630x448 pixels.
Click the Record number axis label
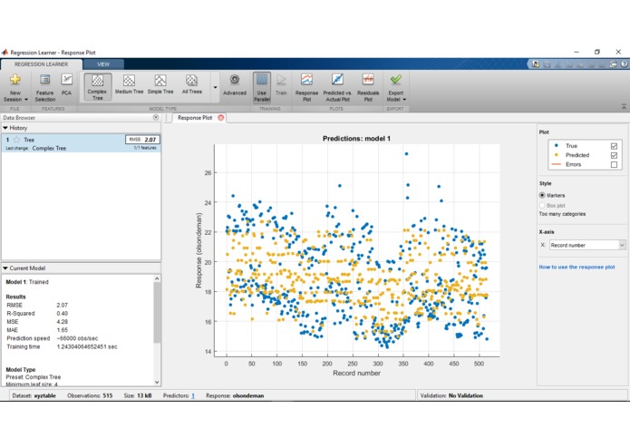[x=356, y=373]
